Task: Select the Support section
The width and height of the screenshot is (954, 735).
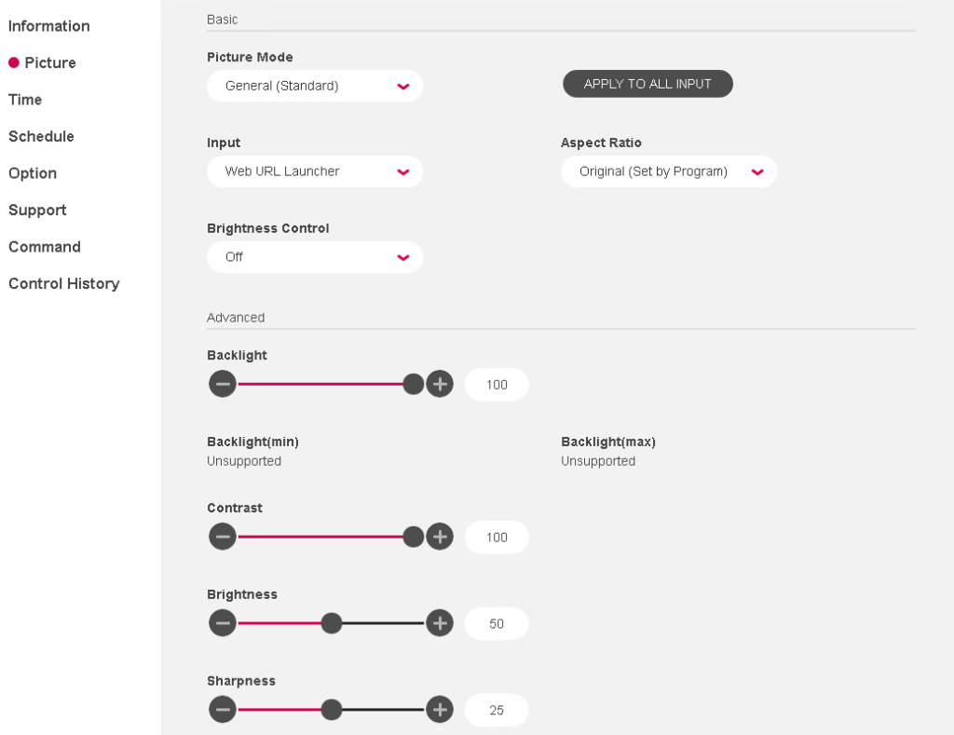Action: pyautogui.click(x=37, y=210)
